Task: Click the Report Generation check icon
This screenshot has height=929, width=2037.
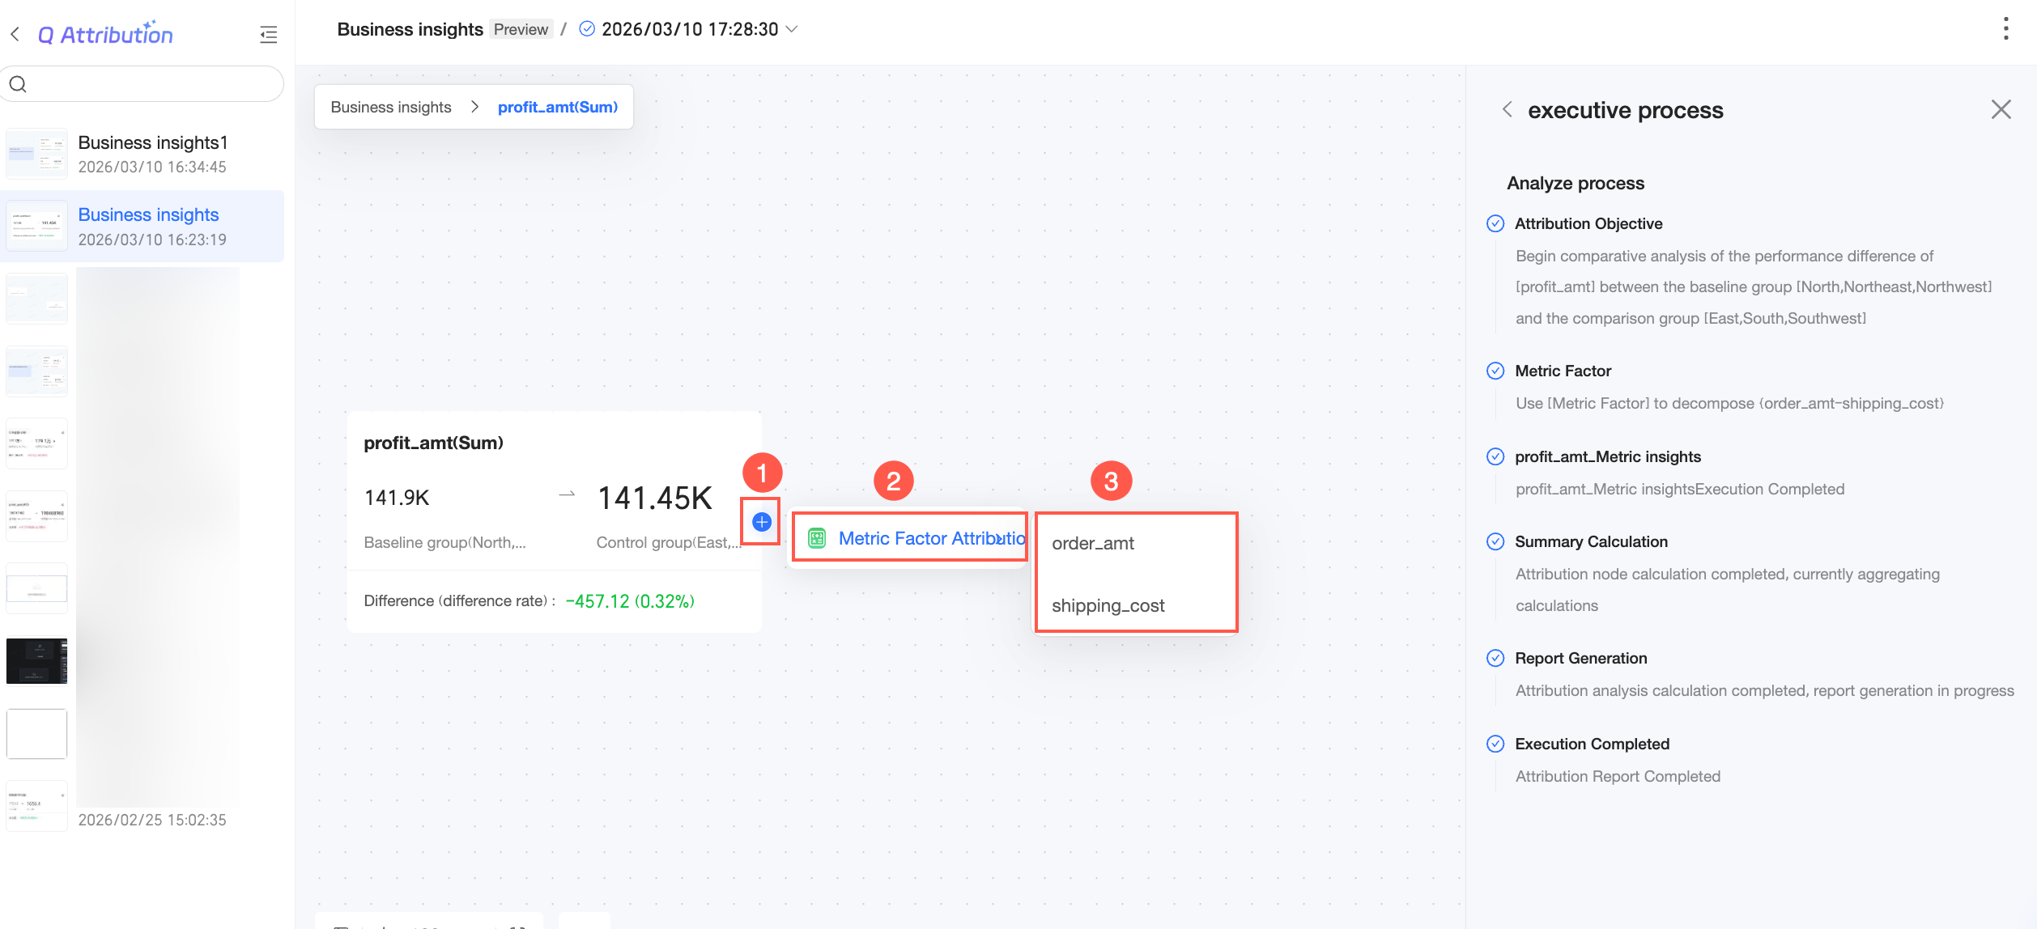Action: coord(1495,658)
